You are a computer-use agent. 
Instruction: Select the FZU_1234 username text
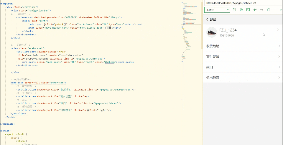(228, 30)
